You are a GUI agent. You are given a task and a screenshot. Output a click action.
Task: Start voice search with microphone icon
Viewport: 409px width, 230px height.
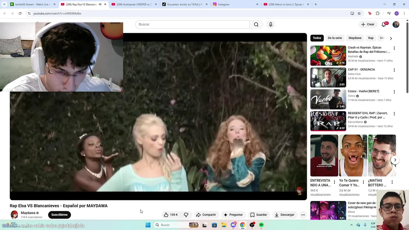tap(271, 24)
